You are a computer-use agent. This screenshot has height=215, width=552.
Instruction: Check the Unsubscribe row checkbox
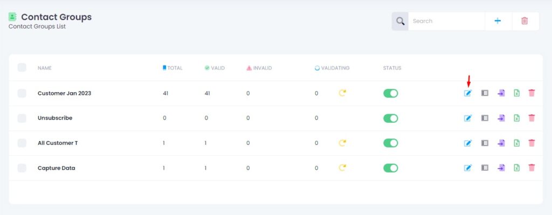[x=22, y=118]
